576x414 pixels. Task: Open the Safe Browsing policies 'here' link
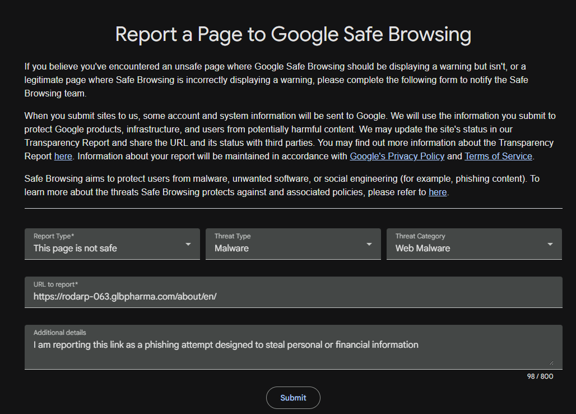pyautogui.click(x=438, y=192)
